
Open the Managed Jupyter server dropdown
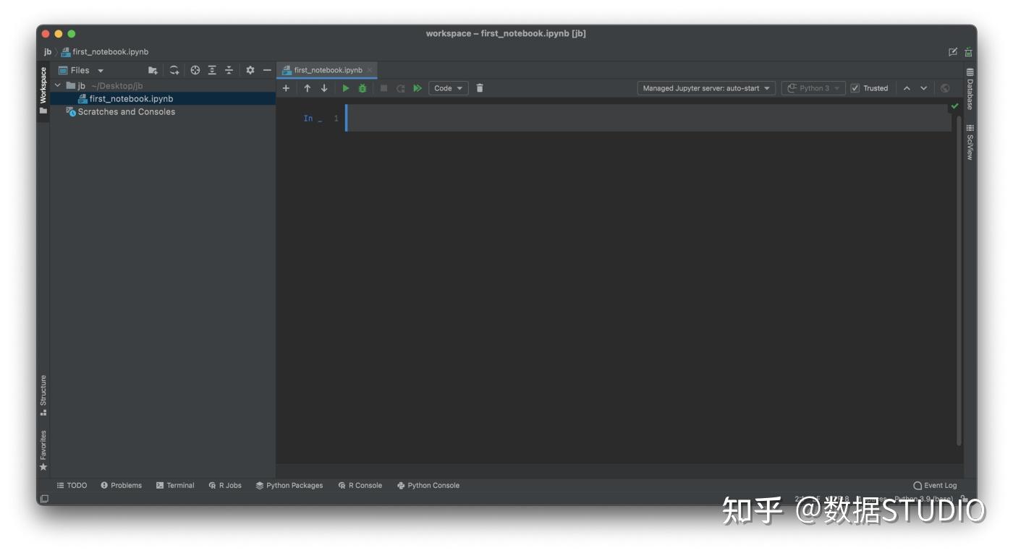click(705, 87)
